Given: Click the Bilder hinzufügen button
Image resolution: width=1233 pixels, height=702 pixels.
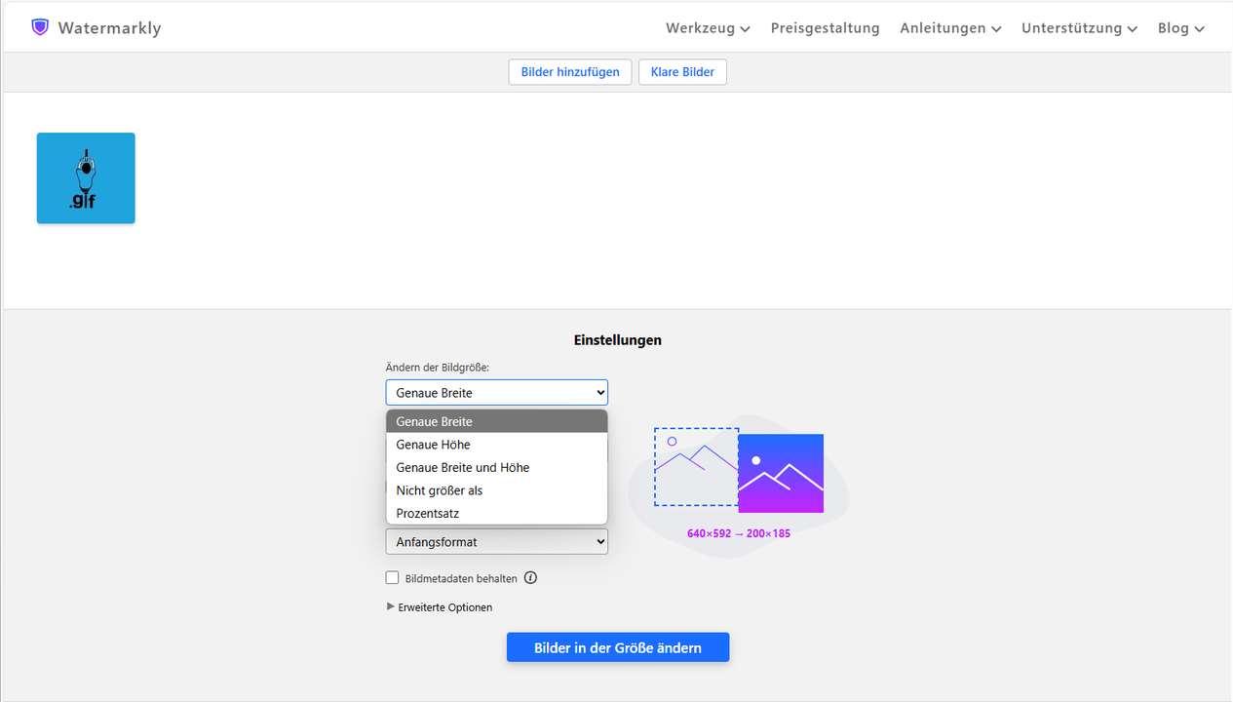Looking at the screenshot, I should (570, 72).
